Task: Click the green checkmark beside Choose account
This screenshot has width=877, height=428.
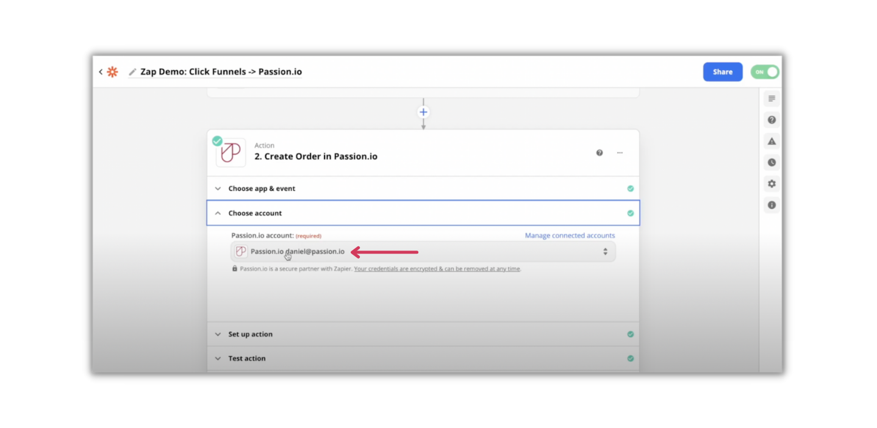Action: tap(631, 213)
